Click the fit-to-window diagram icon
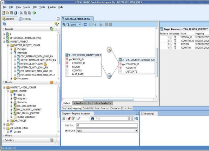The height and width of the screenshot is (151, 209). (85, 24)
